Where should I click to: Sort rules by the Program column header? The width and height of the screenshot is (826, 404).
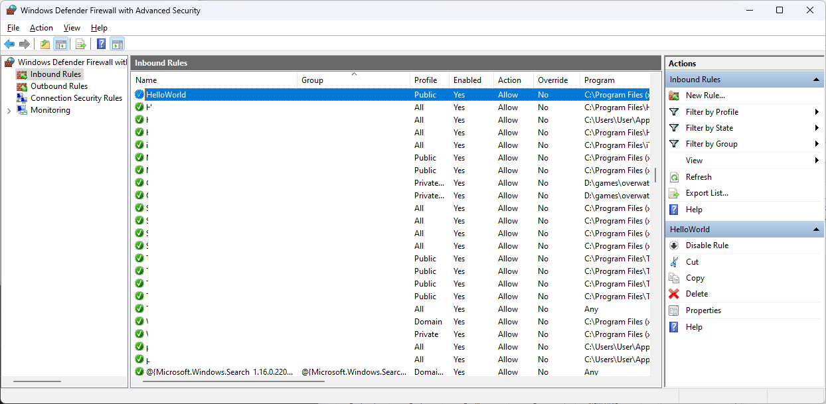tap(614, 80)
